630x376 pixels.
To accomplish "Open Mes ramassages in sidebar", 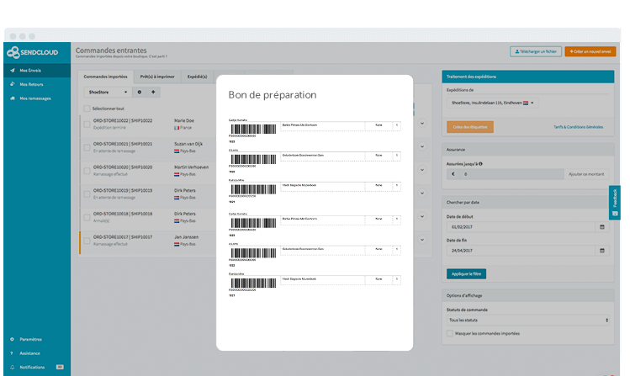I will (x=37, y=98).
